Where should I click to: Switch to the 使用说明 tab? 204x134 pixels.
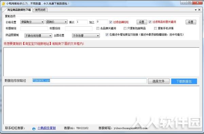click(40, 10)
